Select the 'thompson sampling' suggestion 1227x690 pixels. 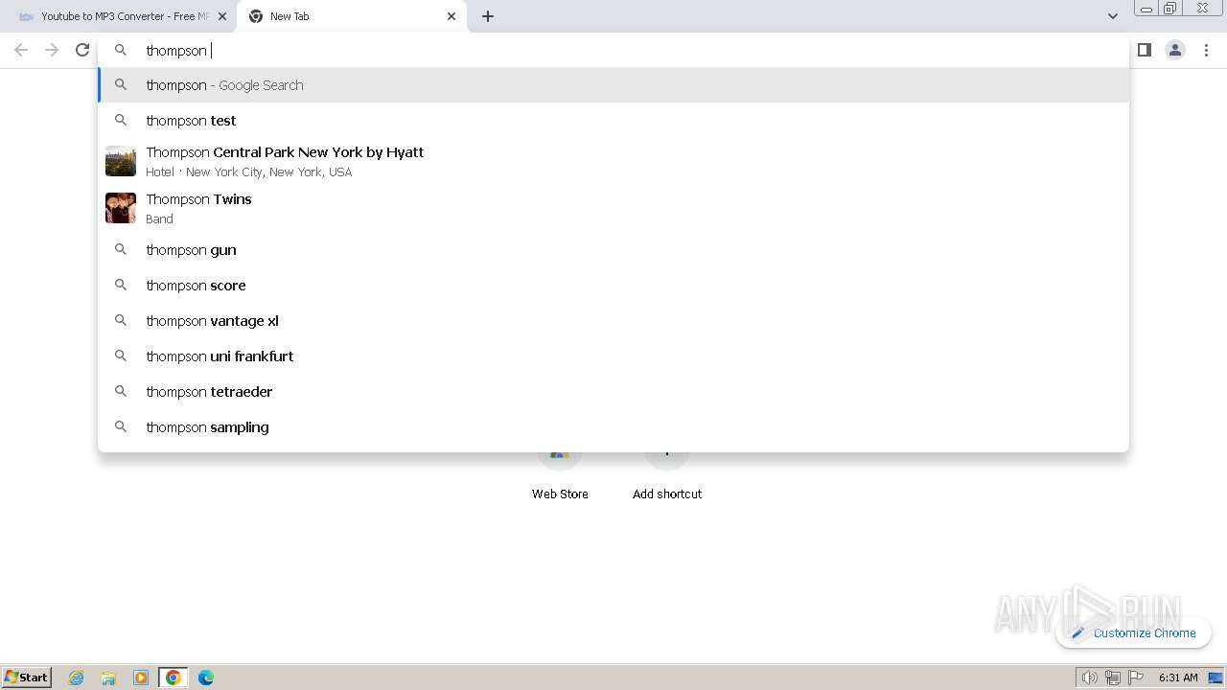613,427
